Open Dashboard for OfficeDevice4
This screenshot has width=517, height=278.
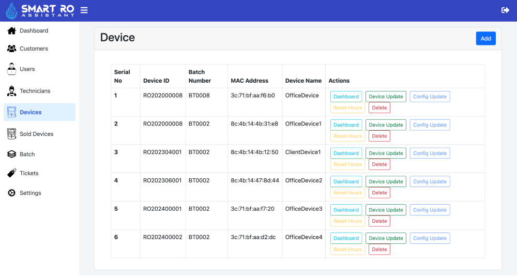tap(346, 238)
